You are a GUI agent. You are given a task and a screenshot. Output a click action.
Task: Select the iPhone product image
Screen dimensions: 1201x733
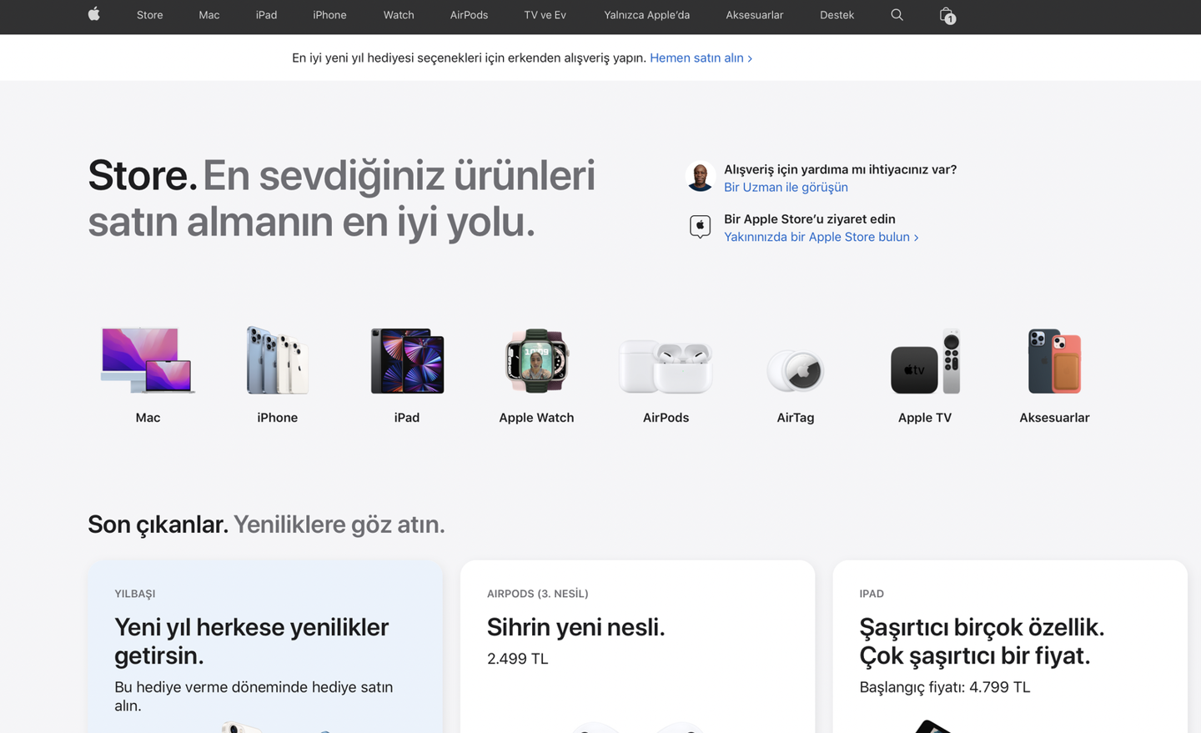[x=278, y=360]
